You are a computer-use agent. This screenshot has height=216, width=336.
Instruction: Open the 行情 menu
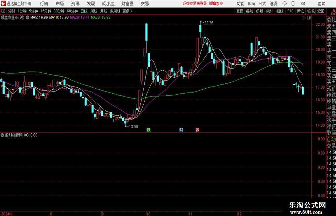point(44,4)
